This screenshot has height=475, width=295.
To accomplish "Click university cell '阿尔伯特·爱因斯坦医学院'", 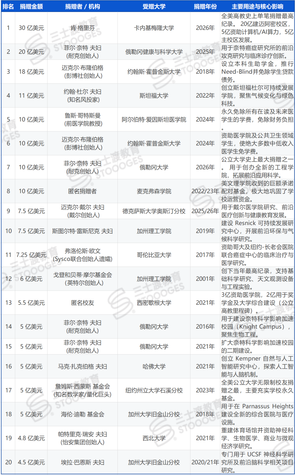I will (x=154, y=119).
